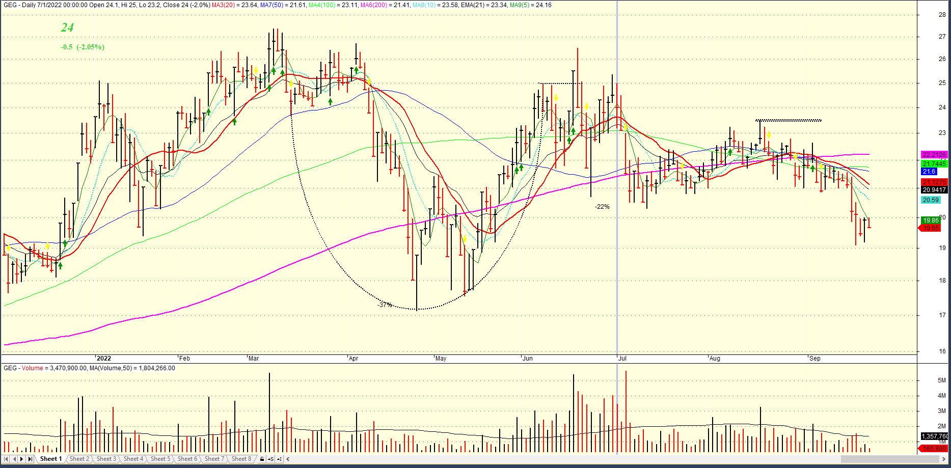Select the Sheet 8 tab
Viewport: 951px width, 468px height.
pyautogui.click(x=241, y=459)
